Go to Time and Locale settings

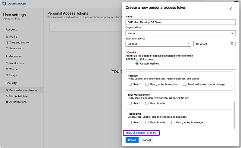pos(19,42)
